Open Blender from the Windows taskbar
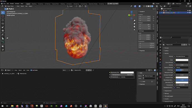Screen dimensions: 192x108 [x=105, y=106]
